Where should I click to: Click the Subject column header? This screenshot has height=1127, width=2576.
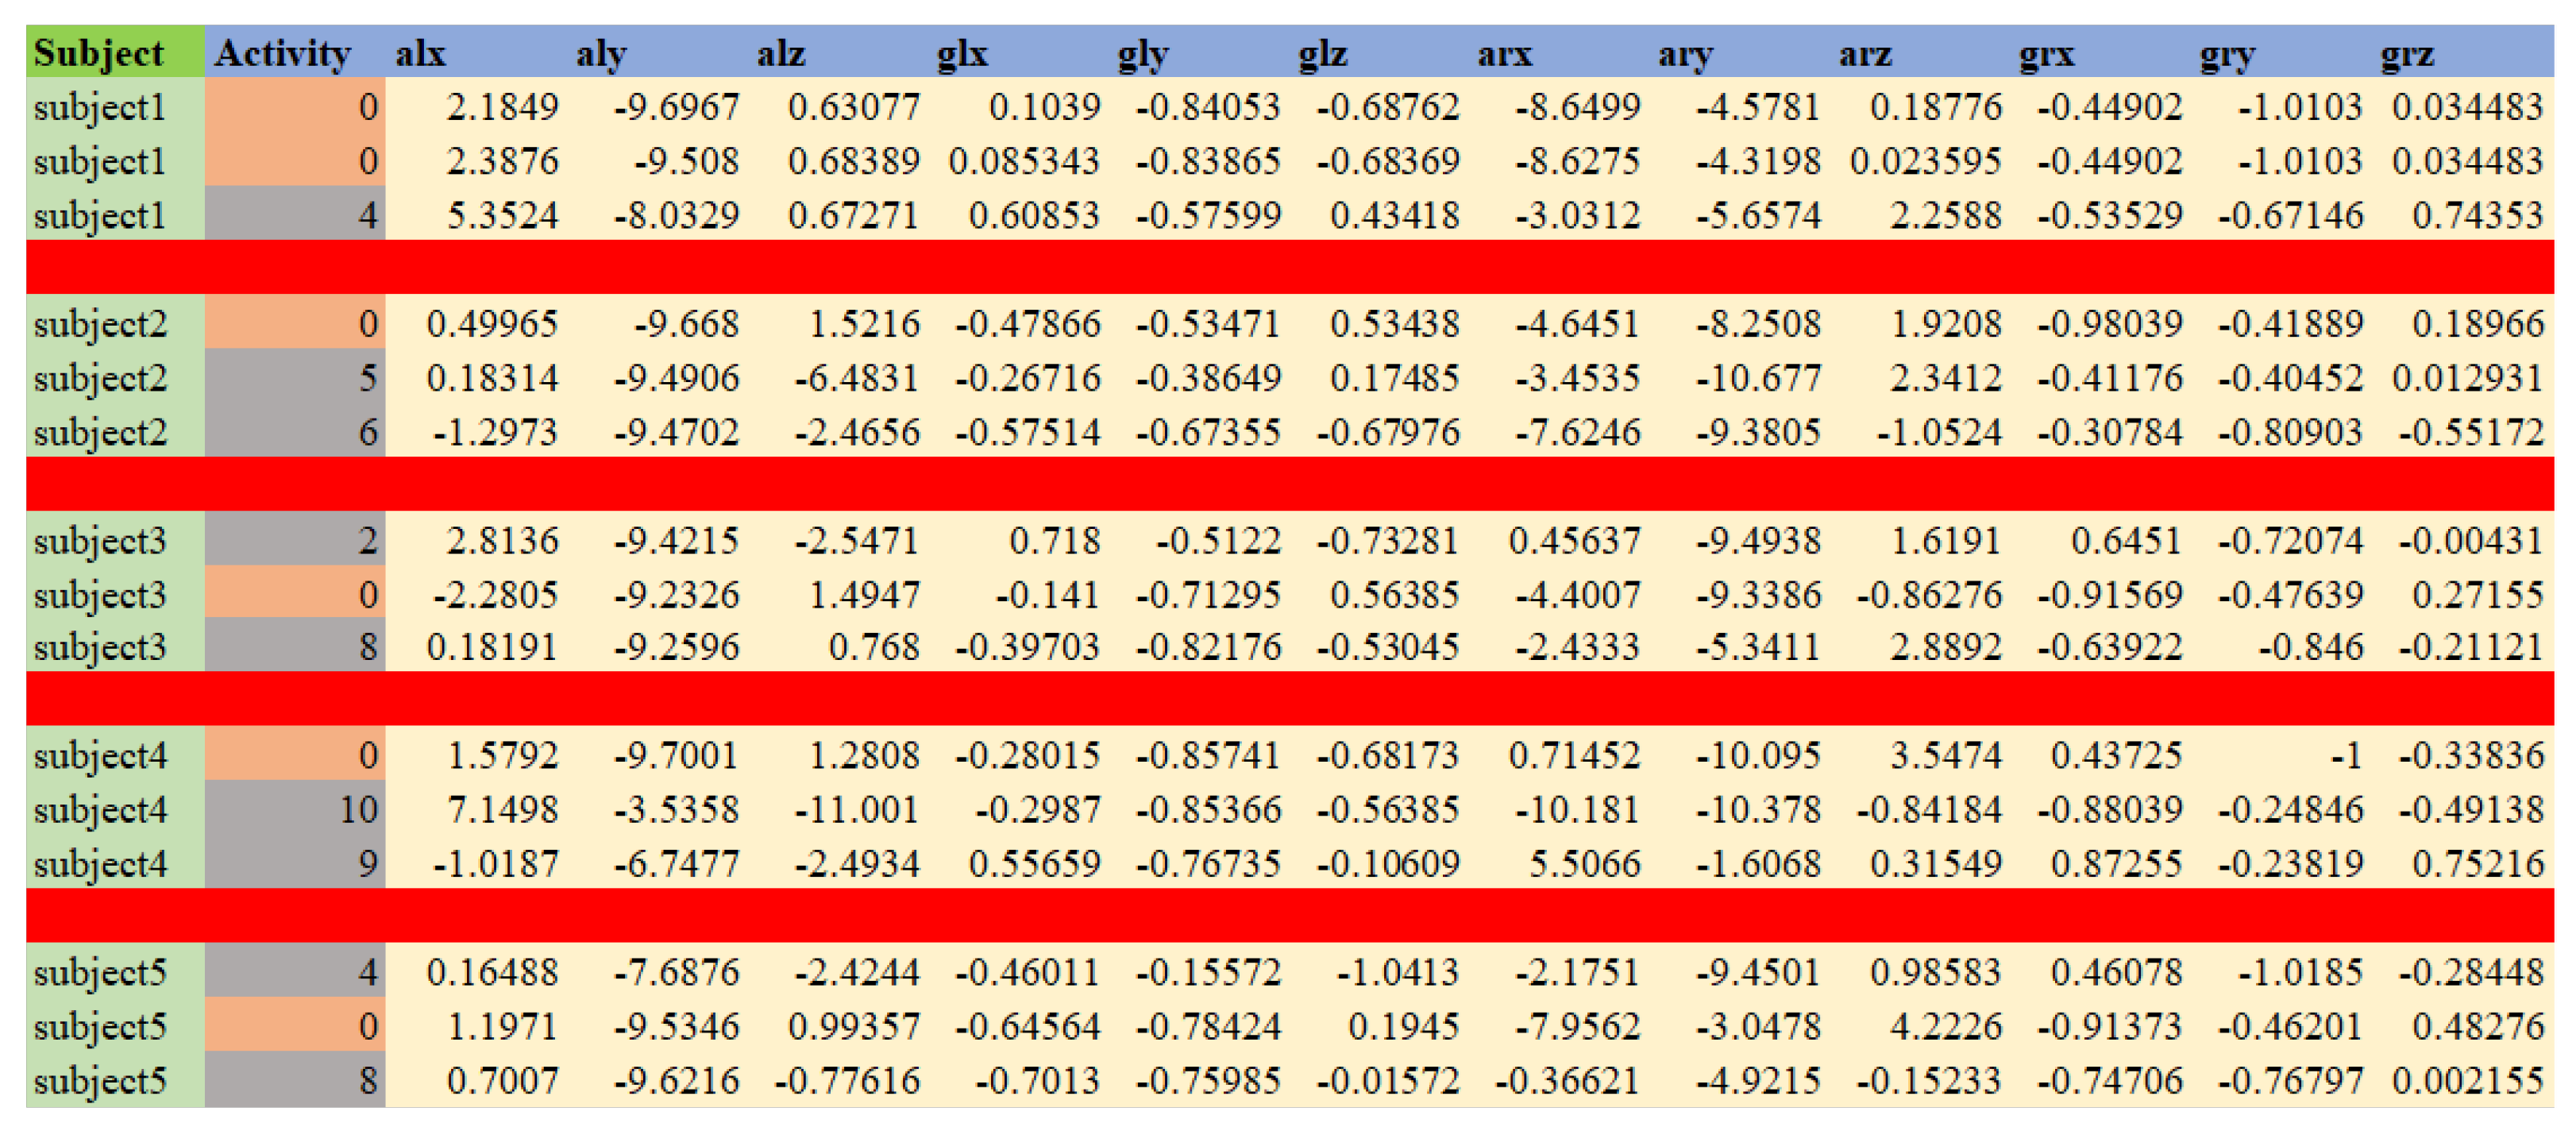(98, 52)
